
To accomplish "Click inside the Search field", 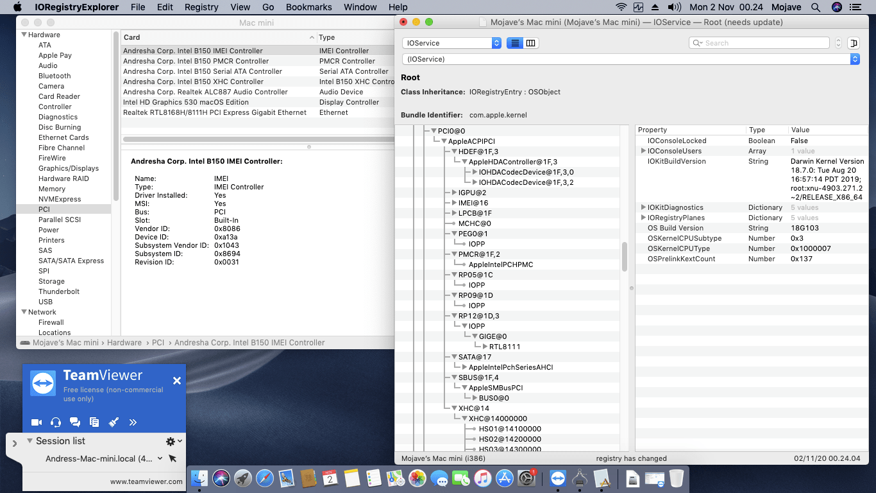I will click(759, 42).
